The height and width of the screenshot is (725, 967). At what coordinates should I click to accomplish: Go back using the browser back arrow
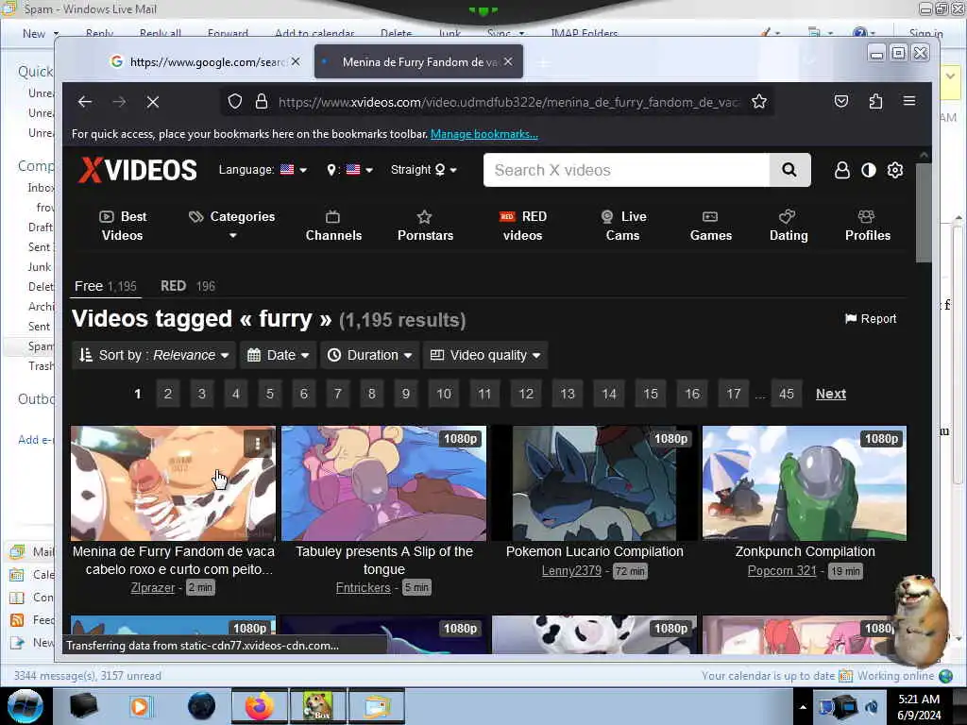pyautogui.click(x=85, y=102)
